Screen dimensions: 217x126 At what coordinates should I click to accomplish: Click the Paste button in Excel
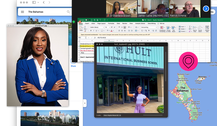click(x=81, y=29)
